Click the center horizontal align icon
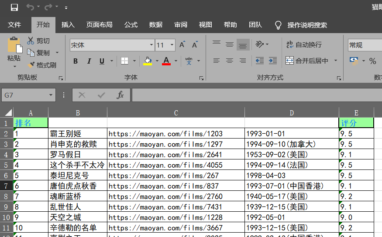This screenshot has height=237, width=382. point(229,61)
